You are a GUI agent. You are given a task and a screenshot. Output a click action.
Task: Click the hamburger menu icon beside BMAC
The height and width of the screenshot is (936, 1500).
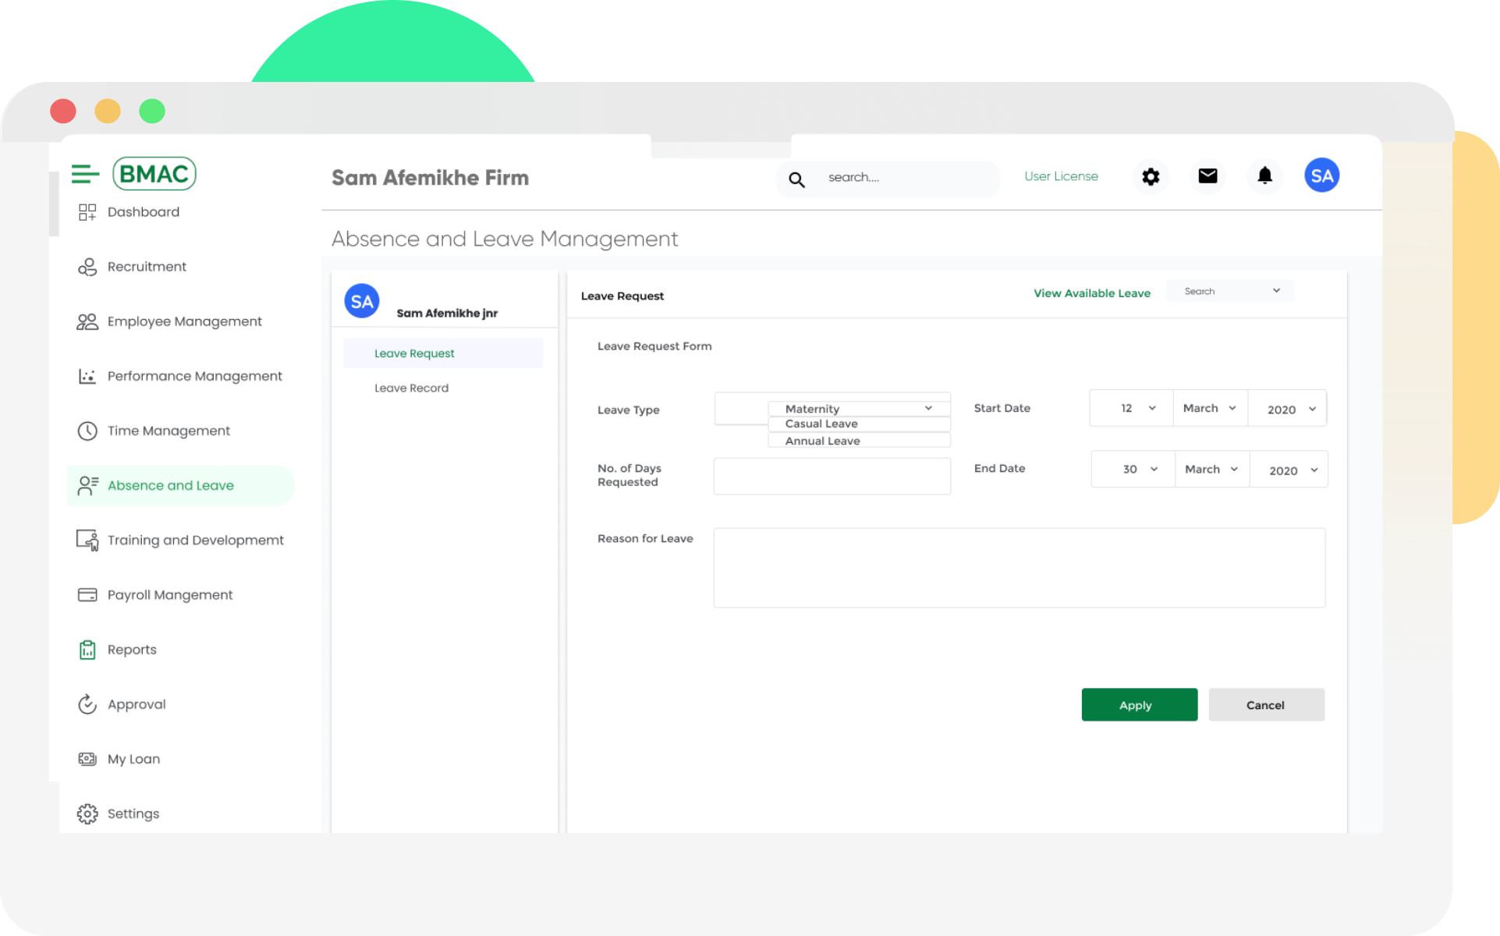[x=85, y=174]
